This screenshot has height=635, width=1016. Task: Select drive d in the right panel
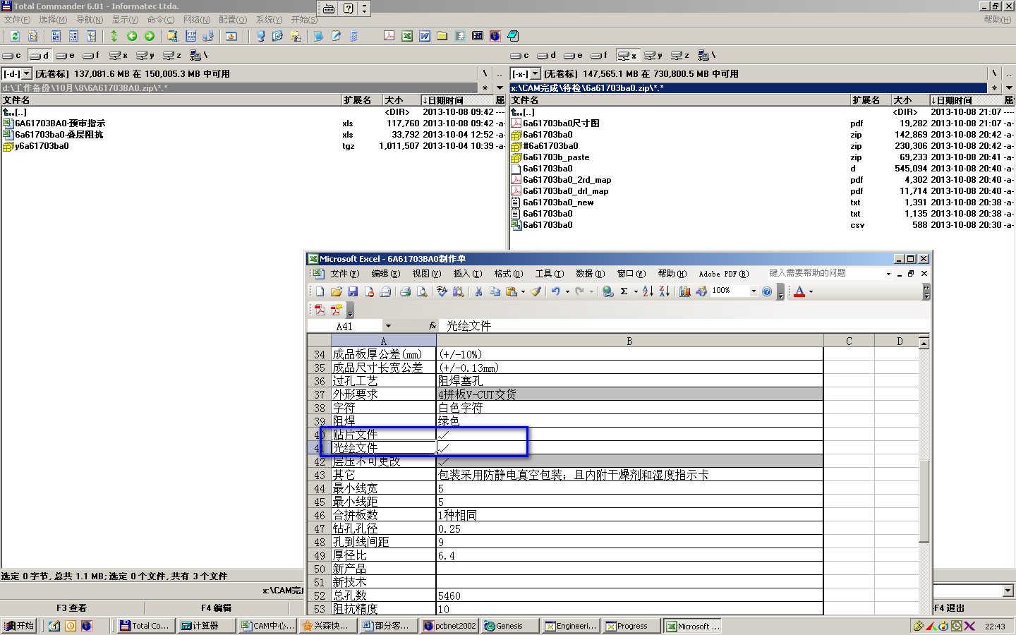coord(547,55)
